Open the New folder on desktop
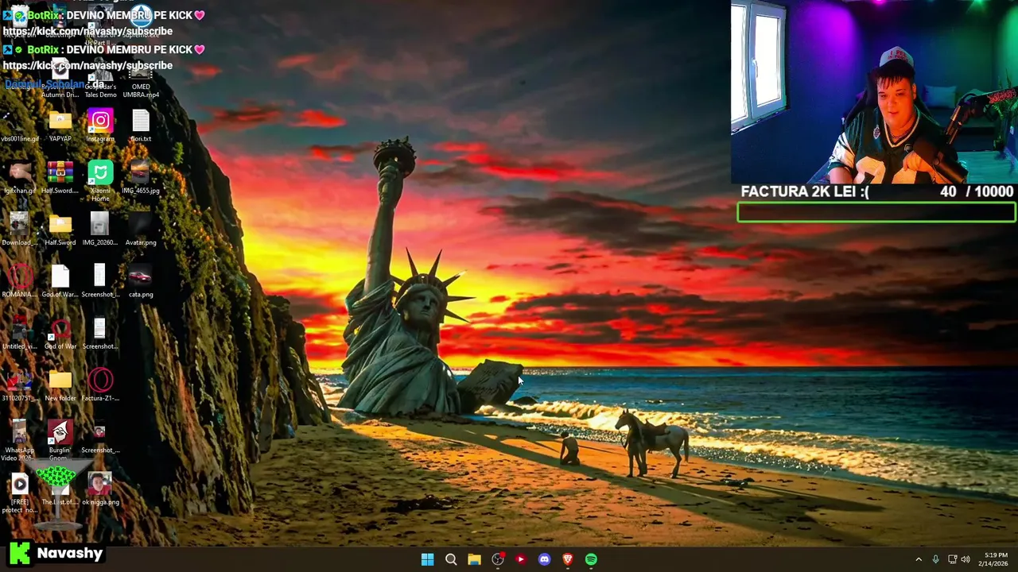The width and height of the screenshot is (1018, 572). click(60, 385)
